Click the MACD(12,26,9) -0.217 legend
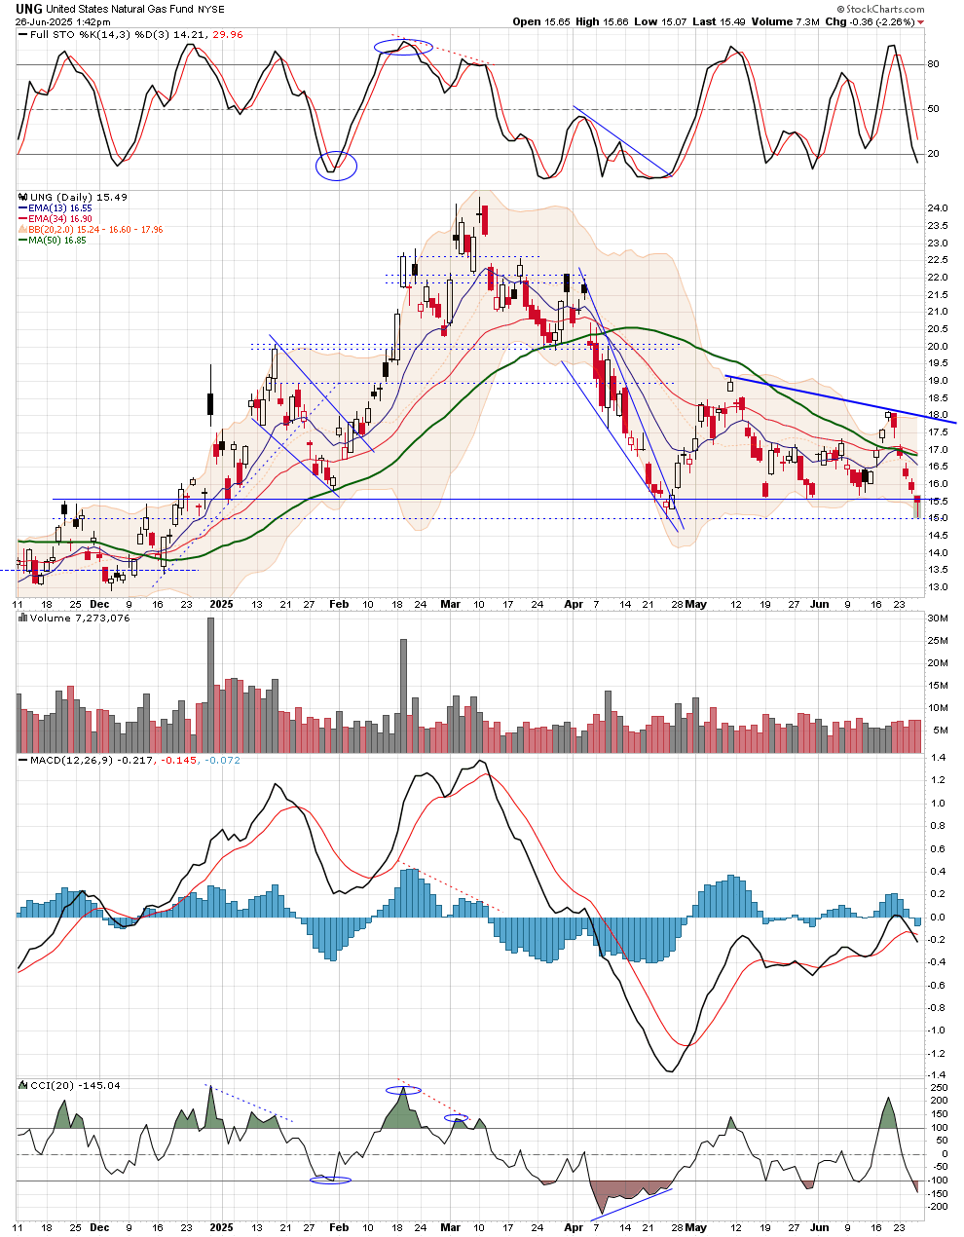 click(x=92, y=761)
